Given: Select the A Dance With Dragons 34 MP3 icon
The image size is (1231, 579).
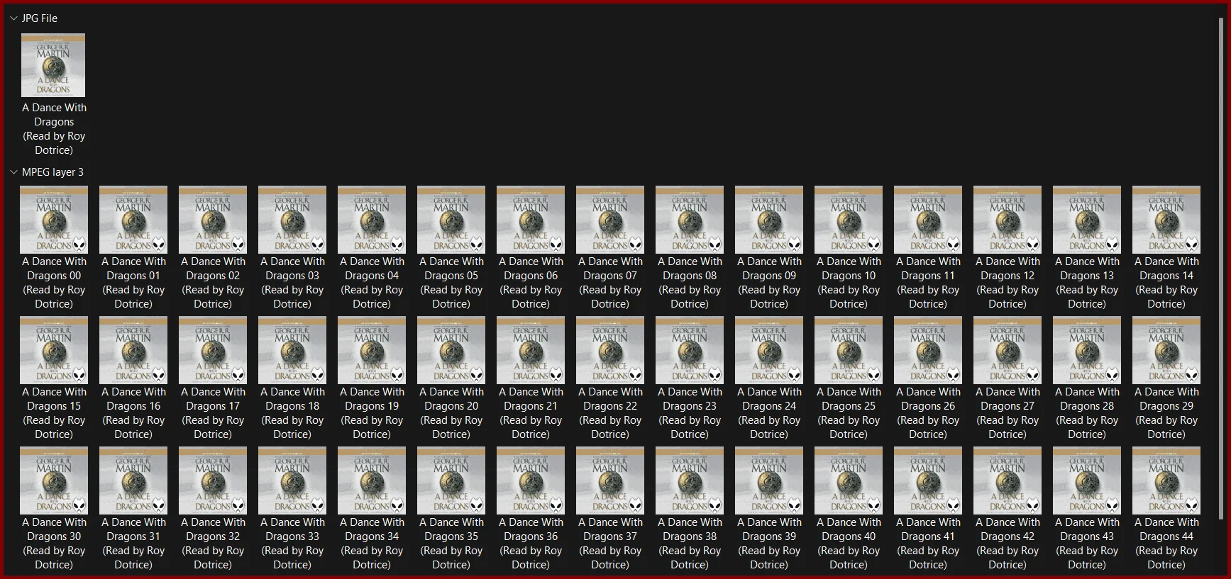Looking at the screenshot, I should (x=372, y=480).
